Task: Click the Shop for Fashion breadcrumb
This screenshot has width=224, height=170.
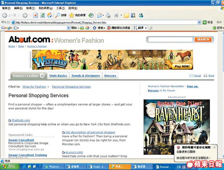Action: (x=34, y=87)
